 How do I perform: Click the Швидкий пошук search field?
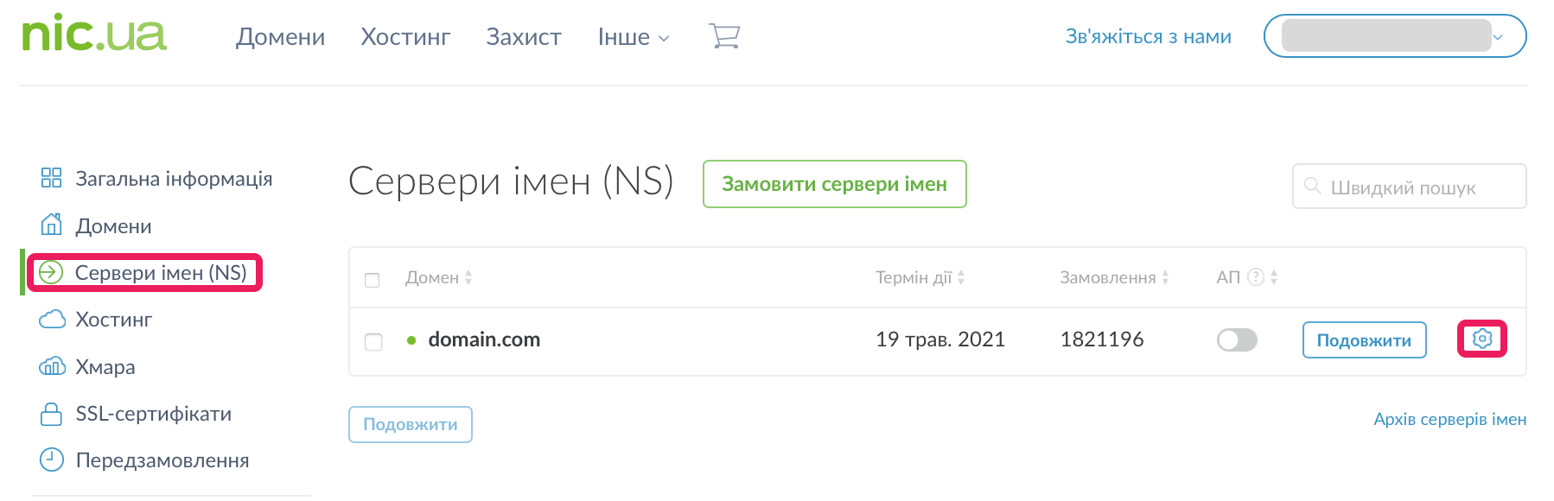pos(1417,187)
